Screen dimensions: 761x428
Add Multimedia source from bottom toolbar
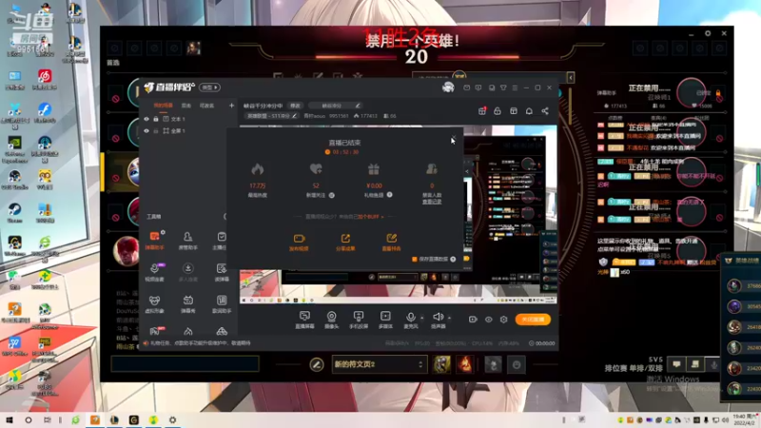click(385, 321)
